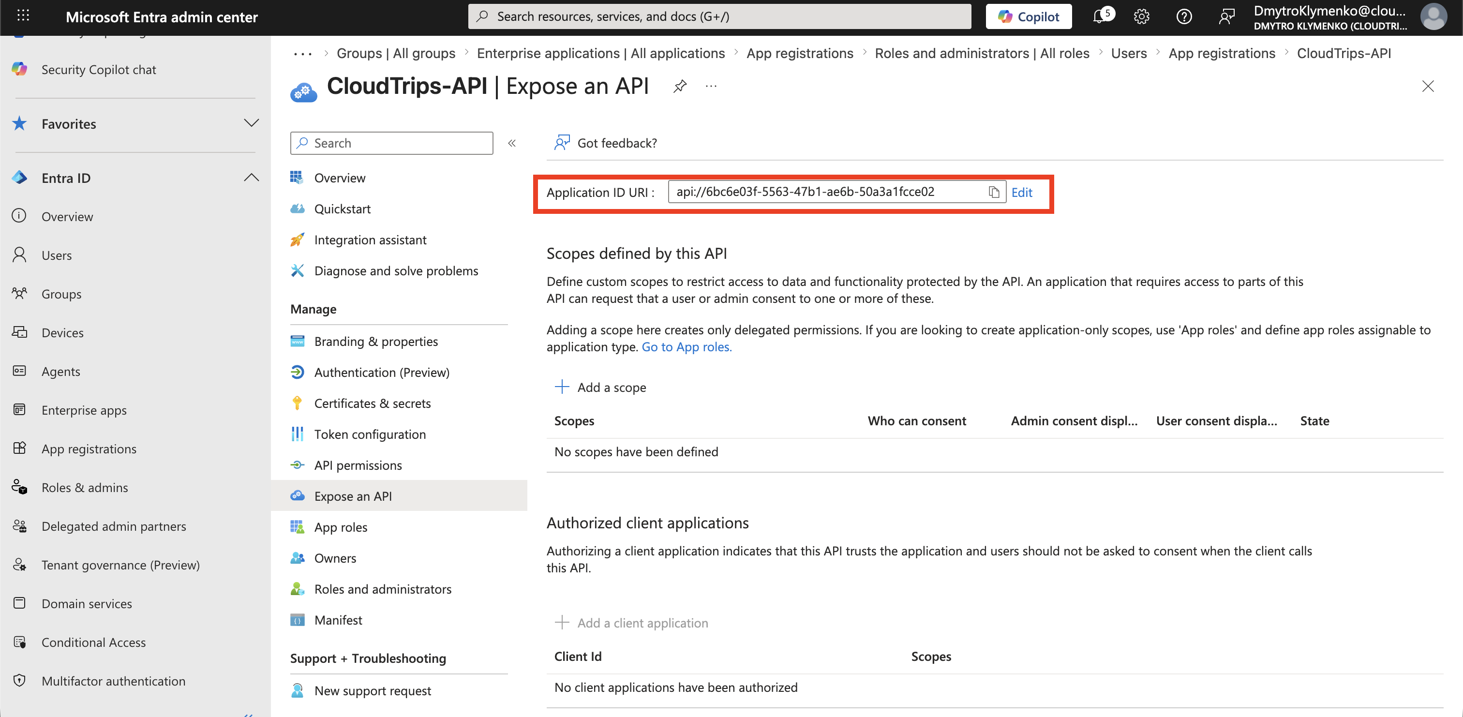
Task: View notifications bell icon
Action: 1101,16
